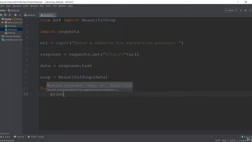This screenshot has height=142, width=252.
Task: Open the Tools menu
Action: click(48, 6)
